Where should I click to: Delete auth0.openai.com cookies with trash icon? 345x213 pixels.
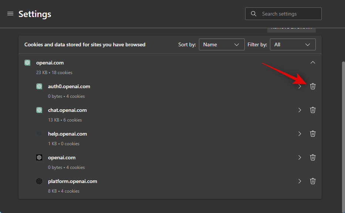[x=312, y=86]
